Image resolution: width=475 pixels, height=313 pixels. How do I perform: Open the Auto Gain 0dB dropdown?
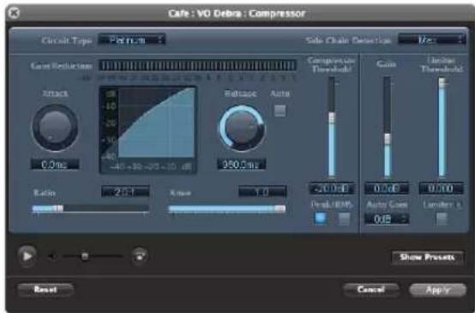387,219
